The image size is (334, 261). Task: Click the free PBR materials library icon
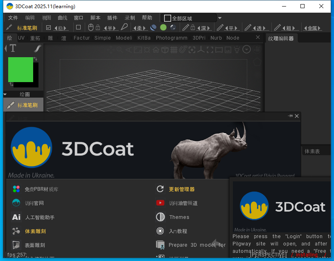click(x=16, y=189)
